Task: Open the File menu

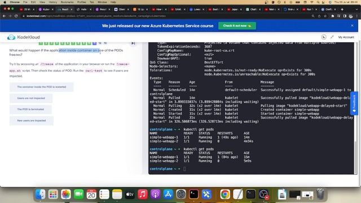Action: tap(25, 2)
